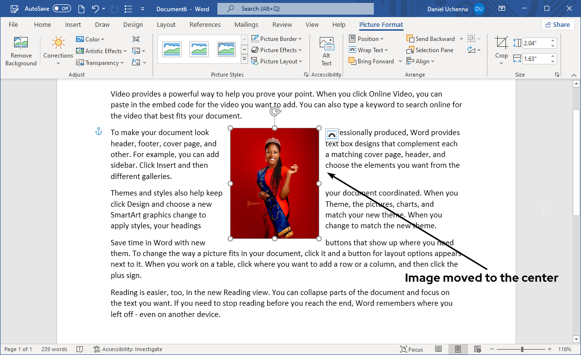Click the Compress Pictures icon

pos(136,39)
